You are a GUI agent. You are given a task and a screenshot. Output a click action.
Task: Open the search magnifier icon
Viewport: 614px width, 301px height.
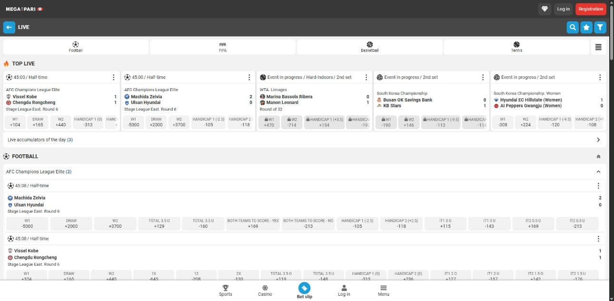pos(572,28)
